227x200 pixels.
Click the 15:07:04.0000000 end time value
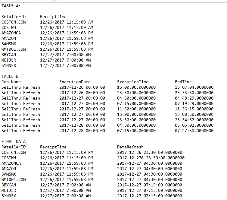194,87
